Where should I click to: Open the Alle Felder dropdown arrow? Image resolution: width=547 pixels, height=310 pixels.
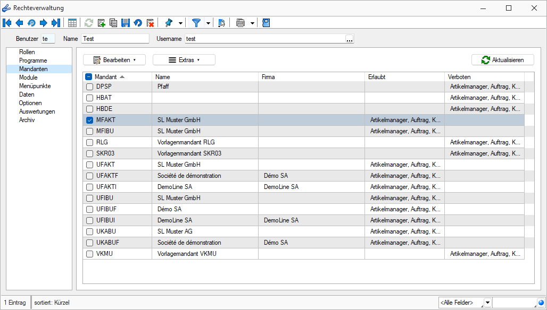click(488, 303)
